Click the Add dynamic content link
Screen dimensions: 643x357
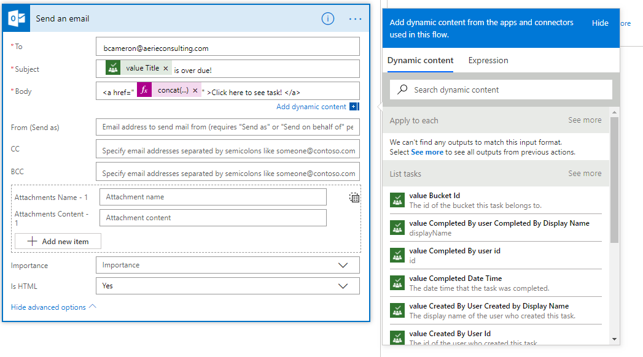311,107
